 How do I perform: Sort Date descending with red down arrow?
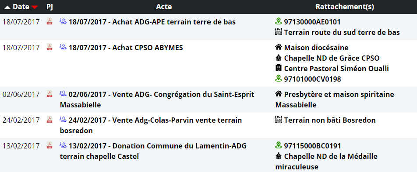point(35,7)
